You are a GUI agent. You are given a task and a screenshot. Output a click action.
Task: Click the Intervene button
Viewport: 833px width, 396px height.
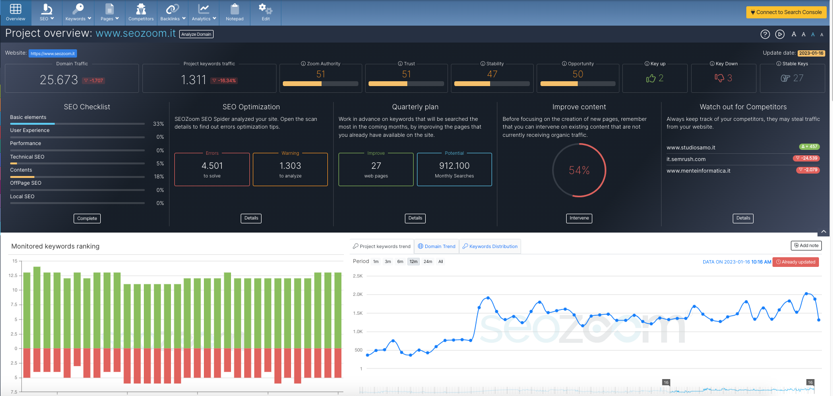pyautogui.click(x=579, y=219)
